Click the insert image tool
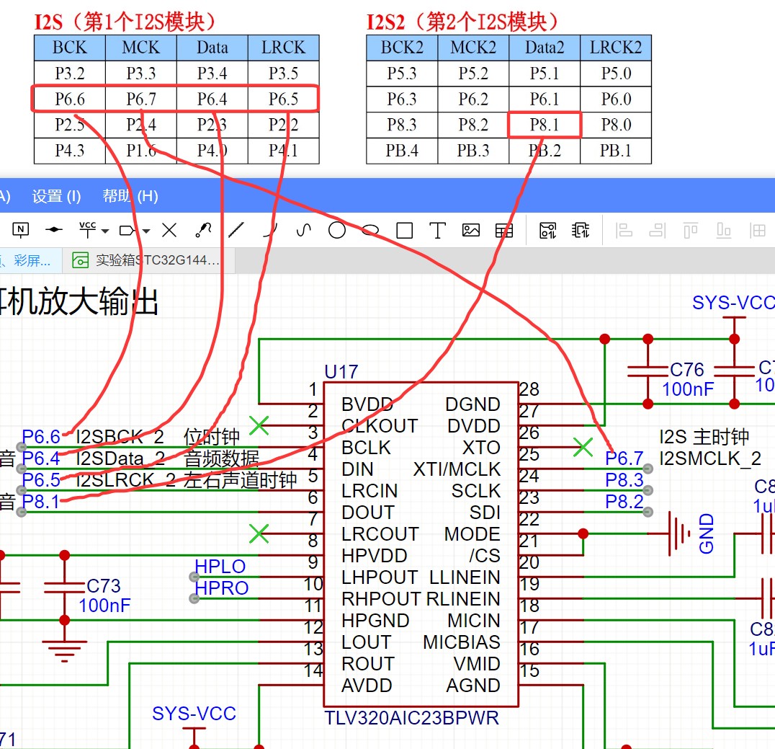 (x=471, y=231)
